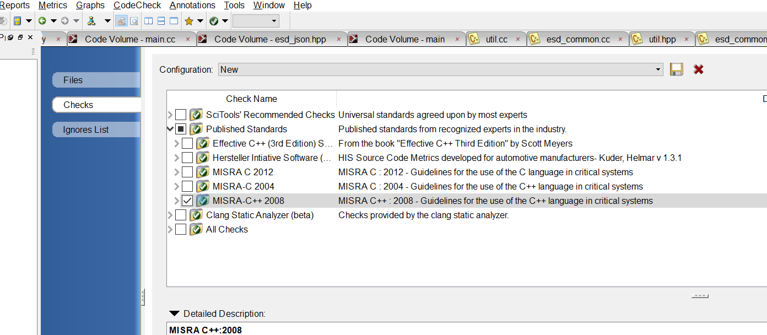Click the hand pointer browse mode icon
Viewport: 767px width, 335px height.
121,21
